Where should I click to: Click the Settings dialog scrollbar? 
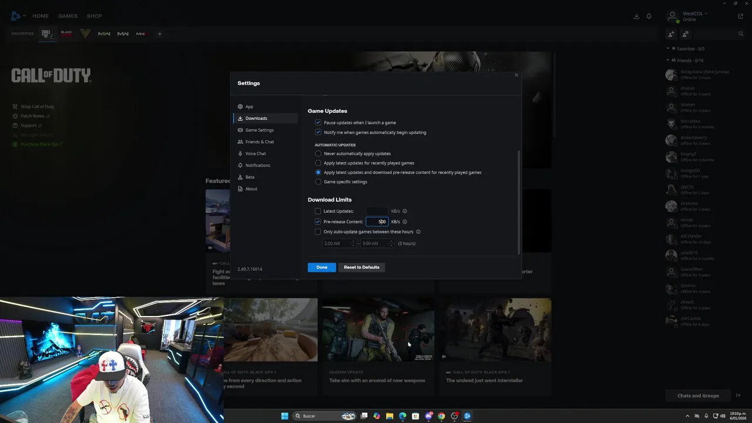click(x=519, y=202)
